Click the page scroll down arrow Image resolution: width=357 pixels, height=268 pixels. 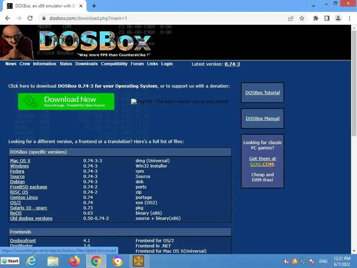pos(354,251)
